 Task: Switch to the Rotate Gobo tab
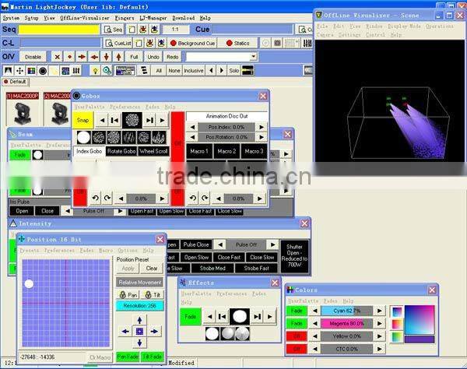click(x=127, y=151)
